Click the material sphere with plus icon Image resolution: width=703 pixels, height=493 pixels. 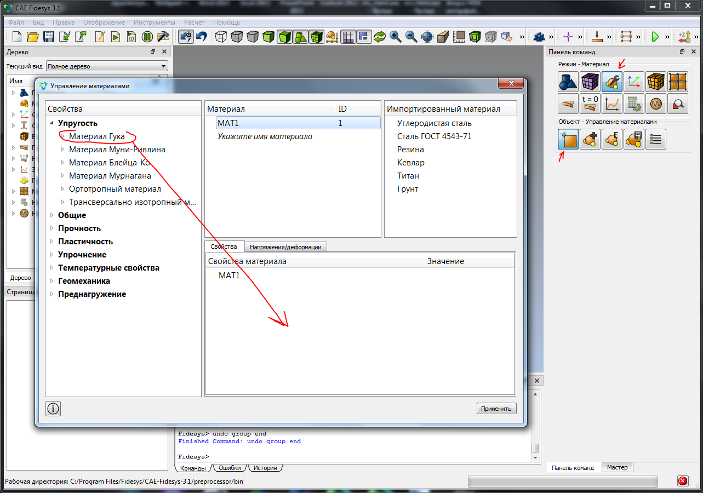coord(590,139)
